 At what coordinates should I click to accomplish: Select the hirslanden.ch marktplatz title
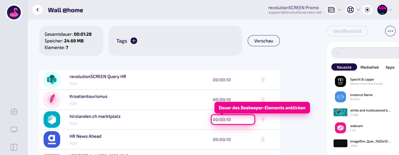tap(95, 117)
